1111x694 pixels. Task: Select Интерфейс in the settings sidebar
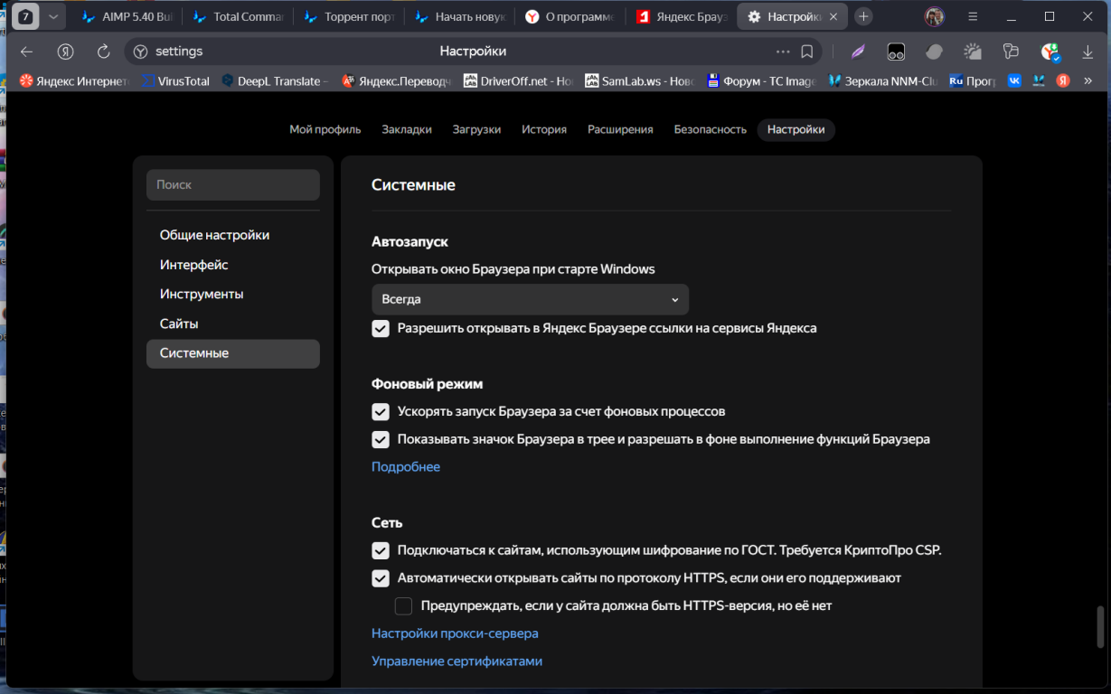point(194,265)
